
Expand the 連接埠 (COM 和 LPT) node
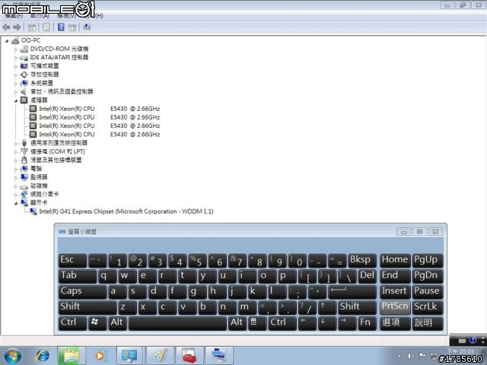point(15,152)
